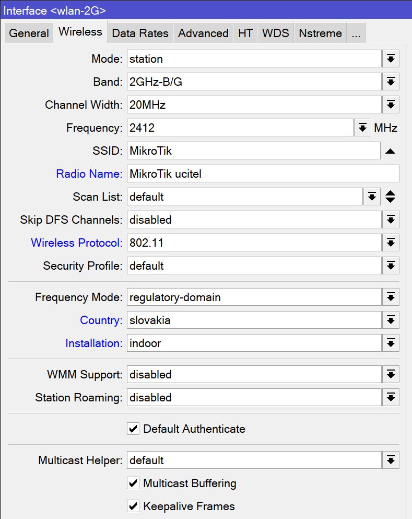The image size is (412, 519).
Task: Open the Country dropdown
Action: pos(391,320)
